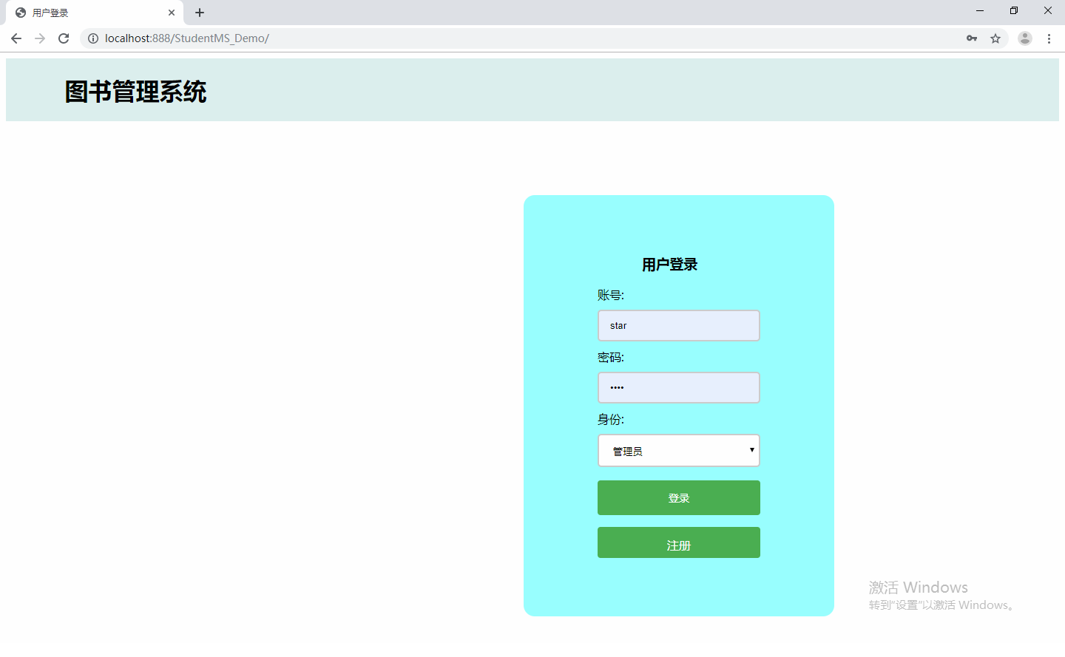This screenshot has width=1065, height=657.
Task: Click the address bar URL
Action: (x=187, y=38)
